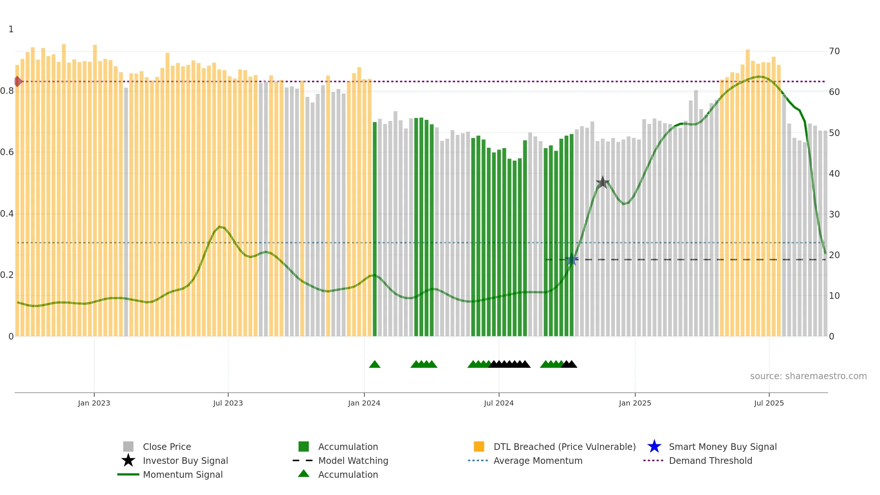This screenshot has width=880, height=495.
Task: Click the single green accumulation triangle near Jan 2024
Action: 375,364
